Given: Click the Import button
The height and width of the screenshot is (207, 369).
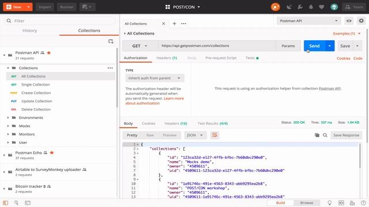Looking at the screenshot, I should [x=45, y=7].
